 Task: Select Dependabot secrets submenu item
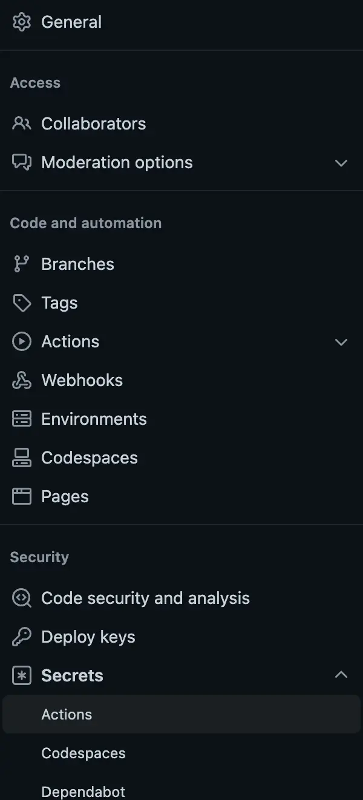click(83, 792)
